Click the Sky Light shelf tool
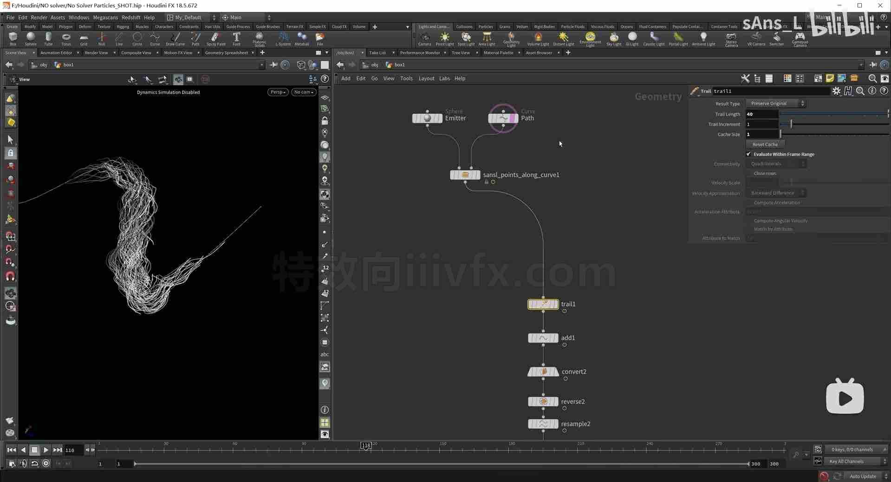Image resolution: width=891 pixels, height=482 pixels. pos(614,39)
